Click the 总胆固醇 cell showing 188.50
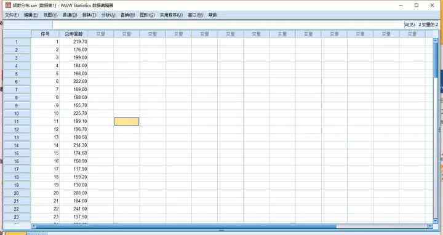The height and width of the screenshot is (235, 443). tap(74, 137)
